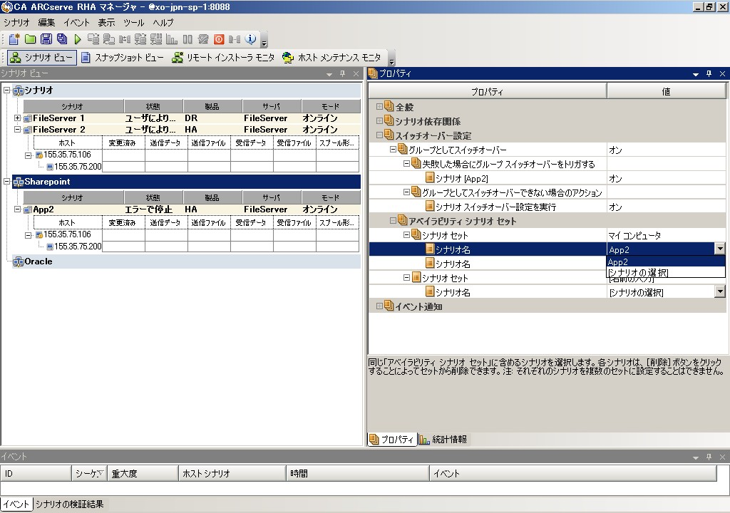Click the New scenario toolbar icon
Image resolution: width=730 pixels, height=513 pixels.
click(x=14, y=39)
